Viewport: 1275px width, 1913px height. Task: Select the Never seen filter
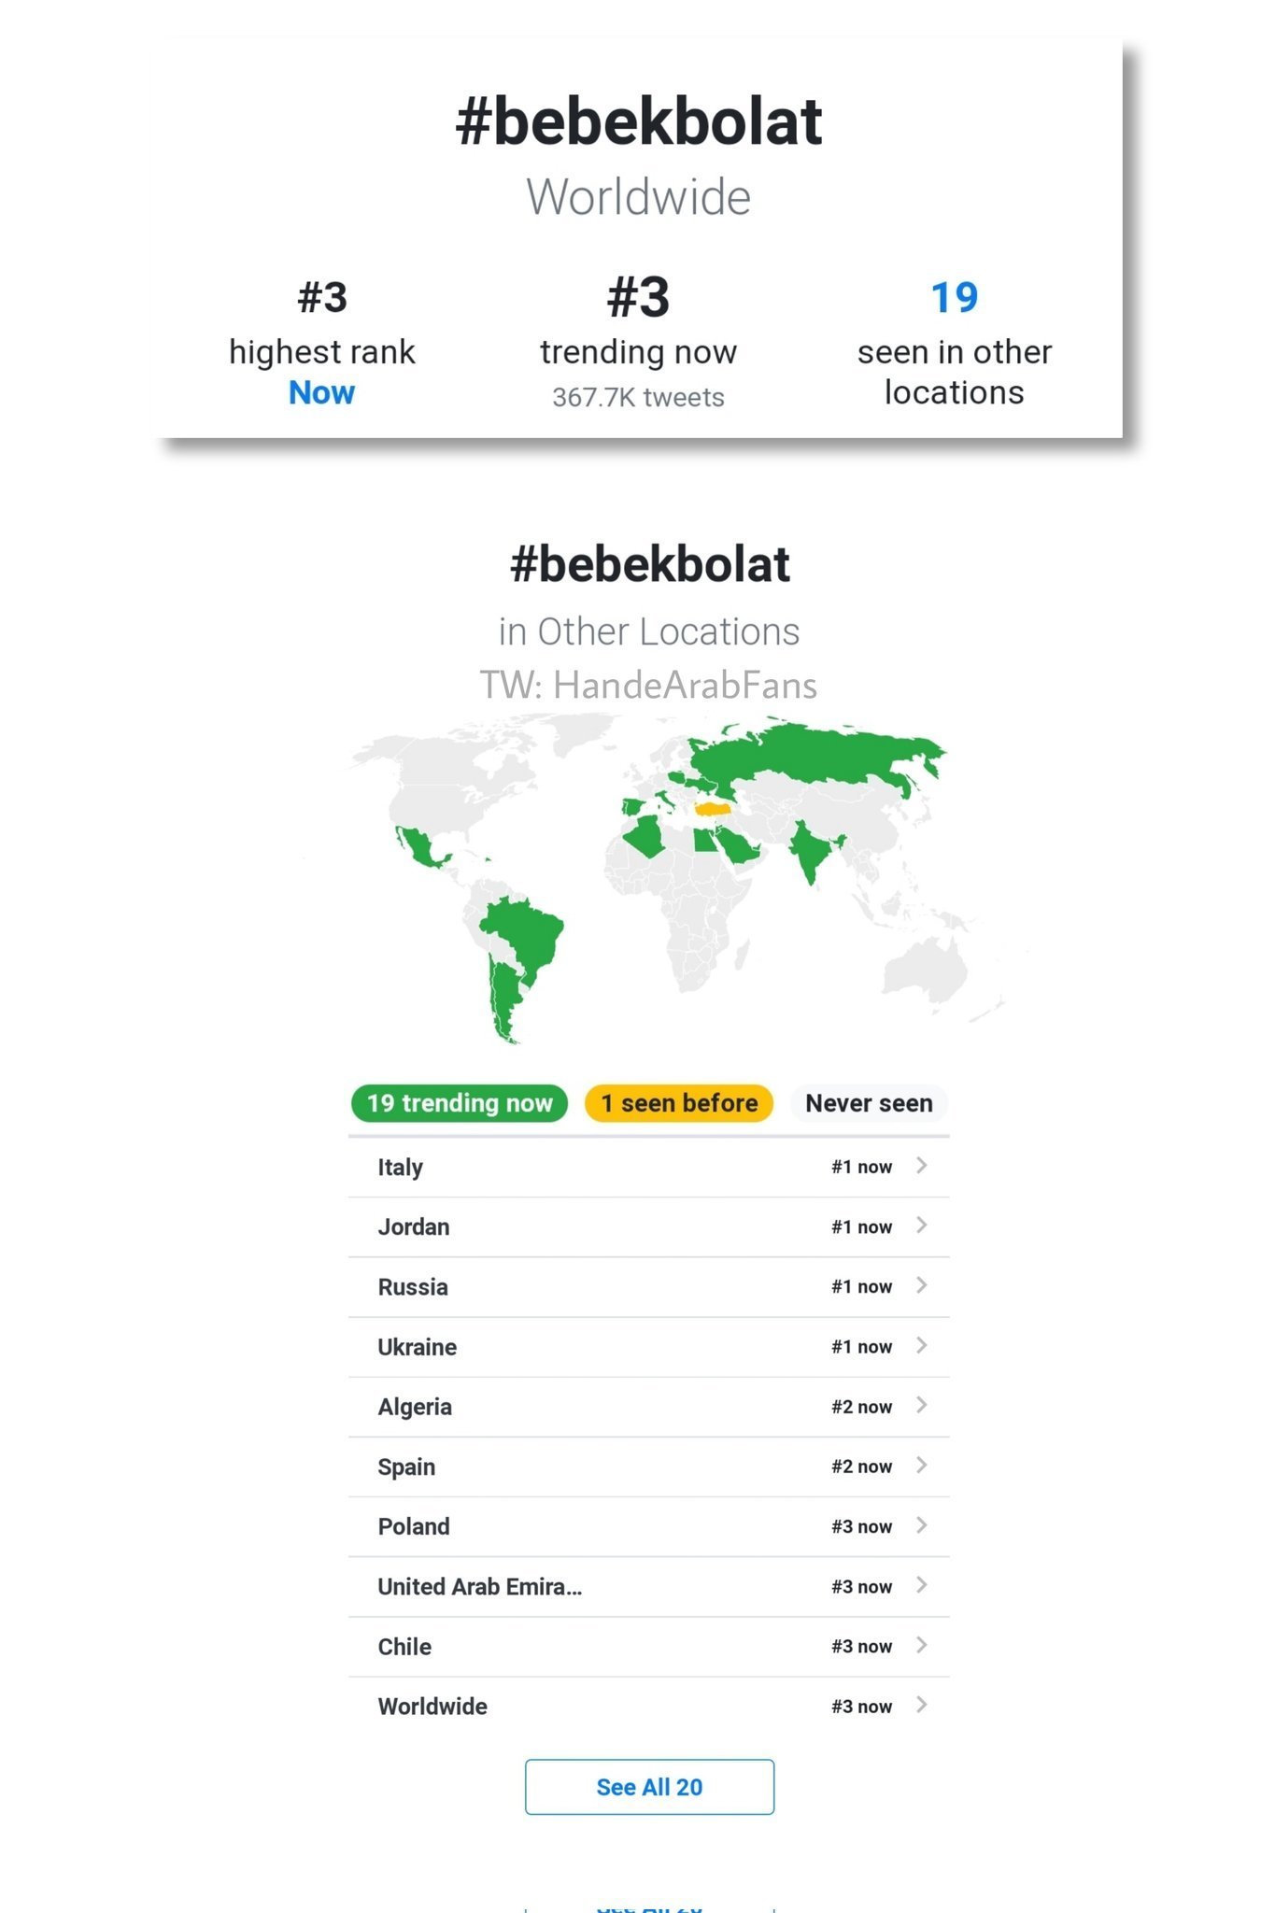(869, 1103)
